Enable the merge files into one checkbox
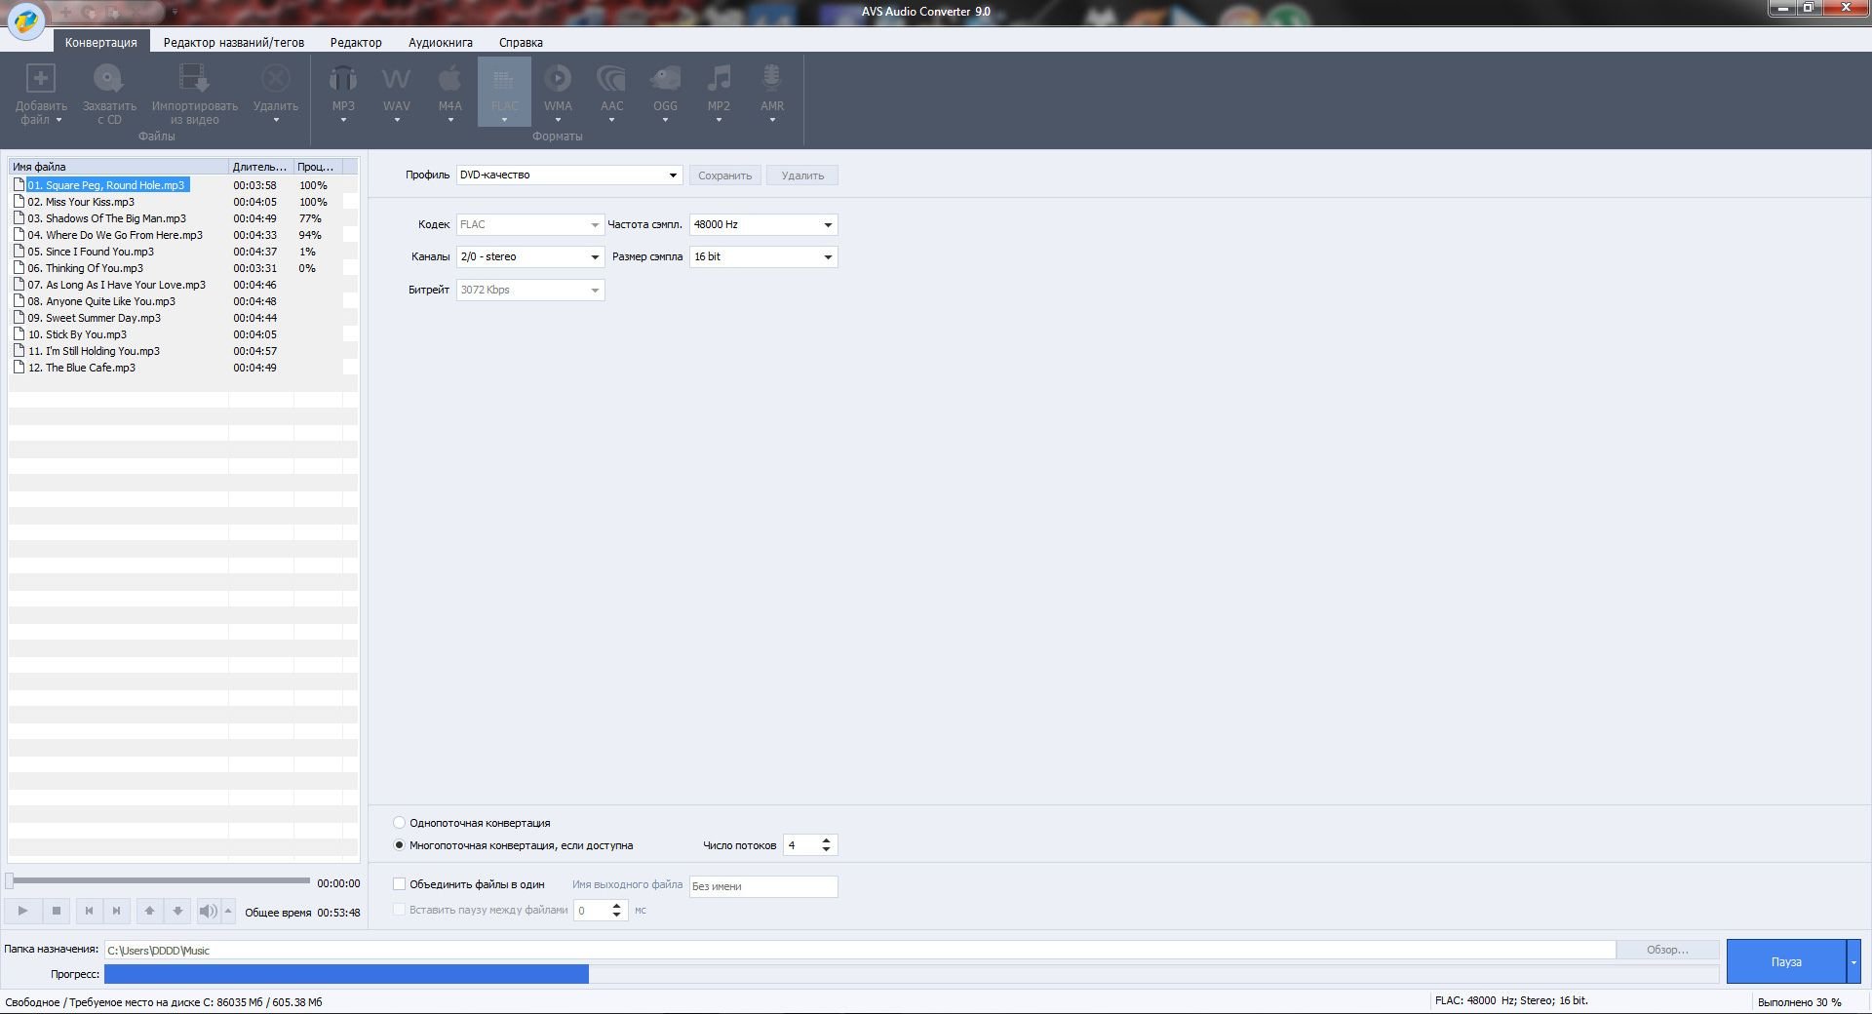This screenshot has height=1014, width=1872. [x=399, y=884]
